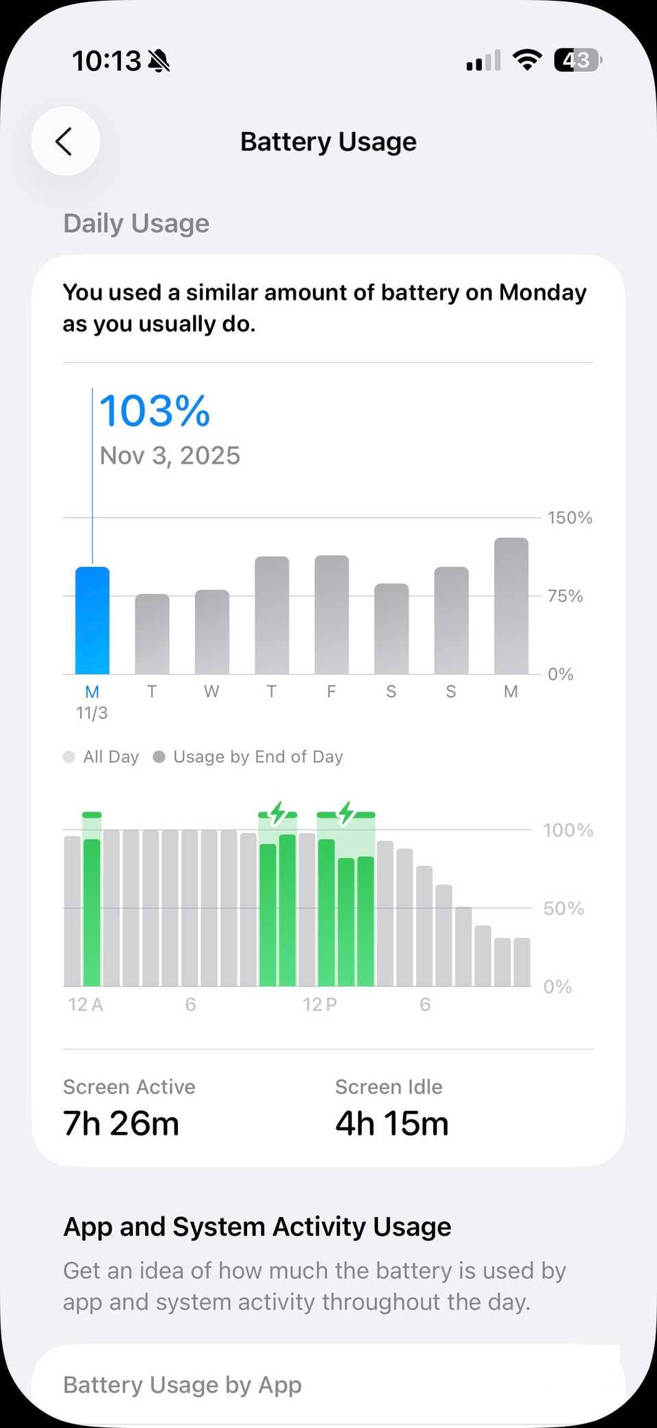Screen dimensions: 657x1428
Task: Tap the 12 A green charging hour bar
Action: click(x=92, y=911)
